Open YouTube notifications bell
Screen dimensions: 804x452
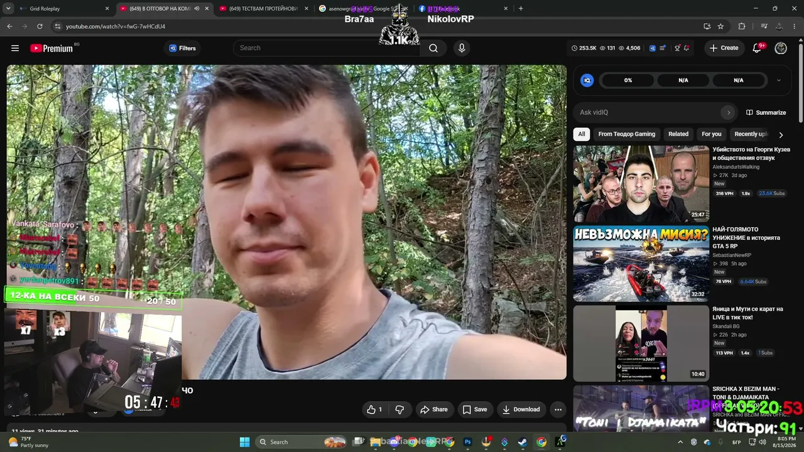pyautogui.click(x=757, y=48)
